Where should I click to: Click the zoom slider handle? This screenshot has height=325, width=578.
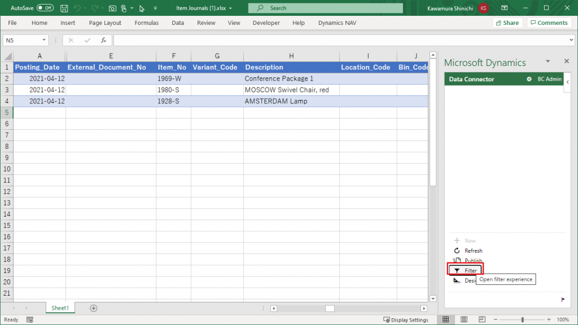522,319
